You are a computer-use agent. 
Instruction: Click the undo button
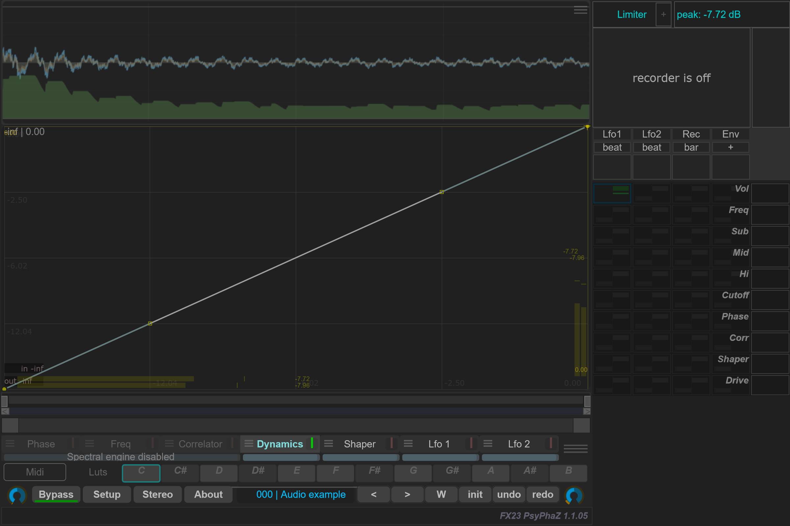pos(509,494)
